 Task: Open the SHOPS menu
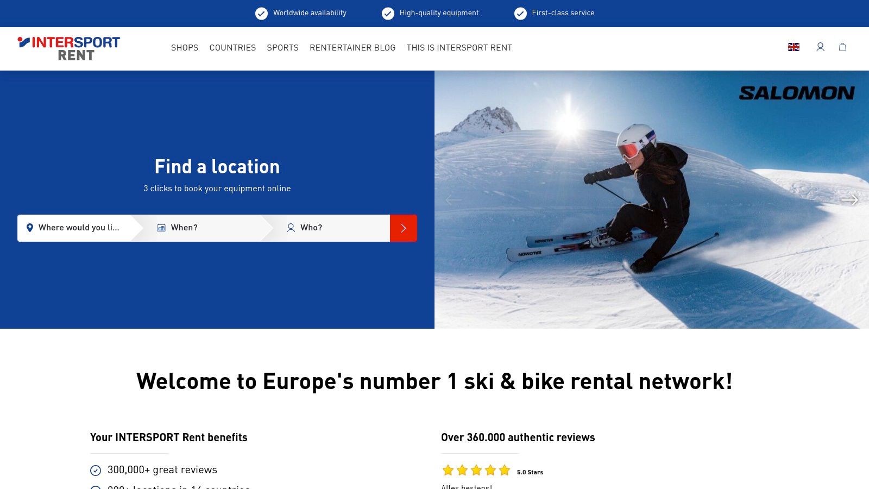pos(185,48)
